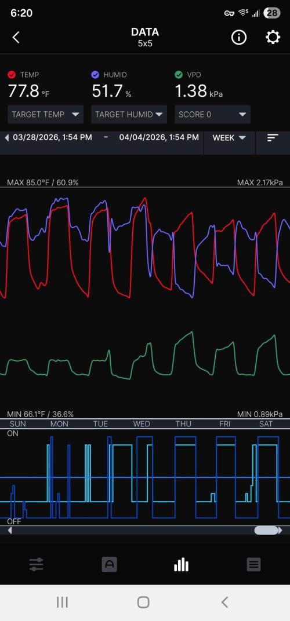Viewport: 290px width, 621px height.
Task: Tap Android recent apps button
Action: 62,602
